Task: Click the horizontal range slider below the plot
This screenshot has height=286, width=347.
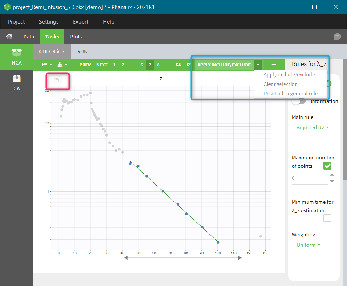Action: point(183,258)
